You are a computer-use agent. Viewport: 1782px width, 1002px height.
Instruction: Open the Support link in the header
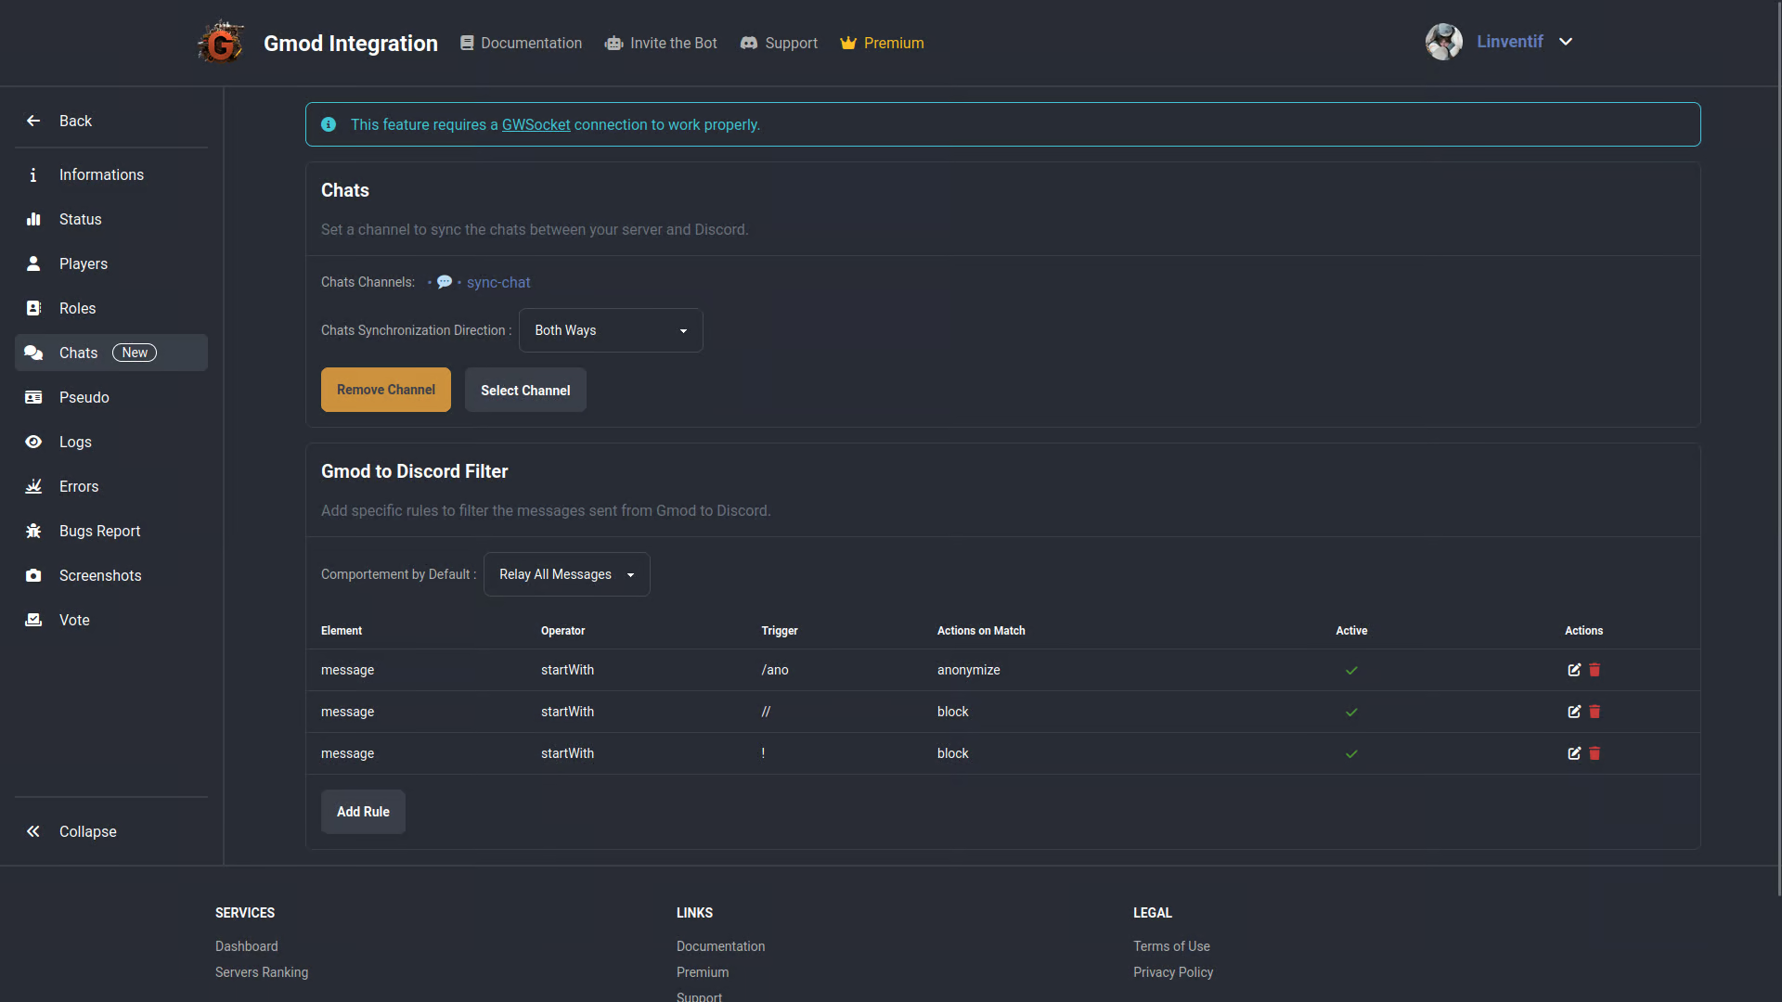(x=779, y=43)
